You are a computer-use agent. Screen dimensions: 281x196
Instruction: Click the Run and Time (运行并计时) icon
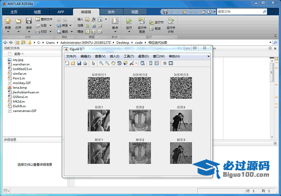(x=171, y=21)
